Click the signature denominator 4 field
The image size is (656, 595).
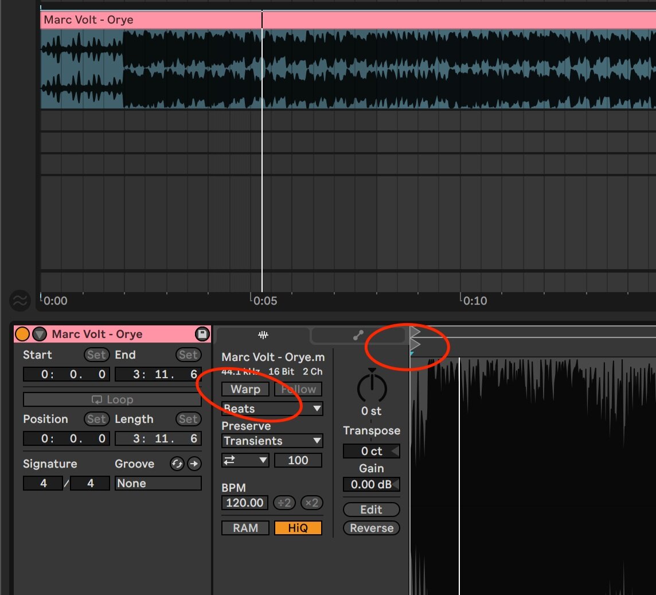tap(90, 483)
